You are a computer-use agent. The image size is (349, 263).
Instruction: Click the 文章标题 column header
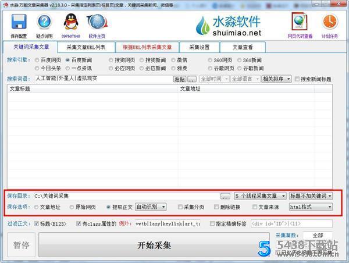click(x=92, y=88)
